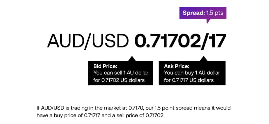Click the purple Spread 1.5 pts badge
Image resolution: width=269 pixels, height=124 pixels.
203,13
